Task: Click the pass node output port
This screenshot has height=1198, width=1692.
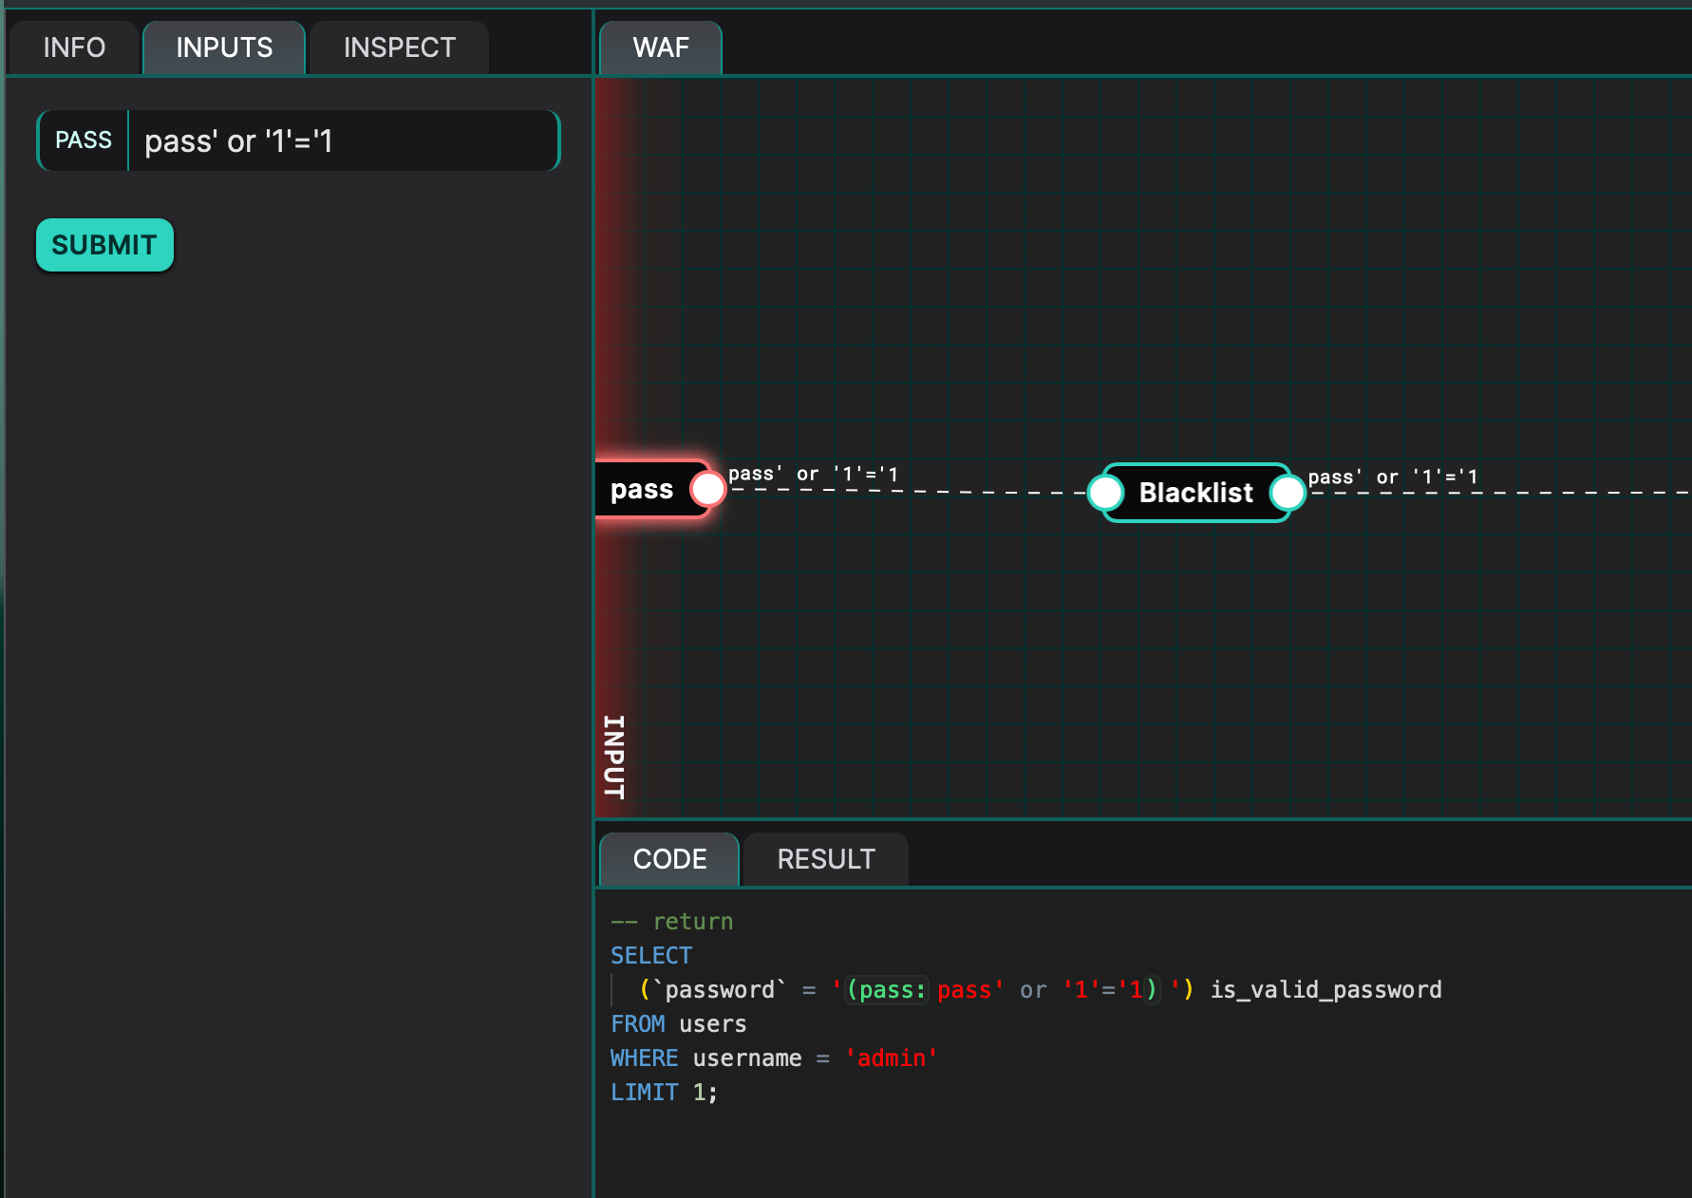Action: pos(707,490)
